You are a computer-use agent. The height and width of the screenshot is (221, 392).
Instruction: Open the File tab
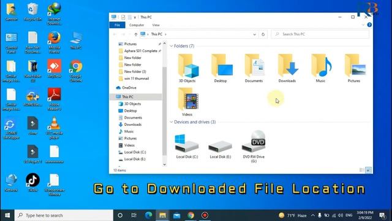pyautogui.click(x=117, y=25)
